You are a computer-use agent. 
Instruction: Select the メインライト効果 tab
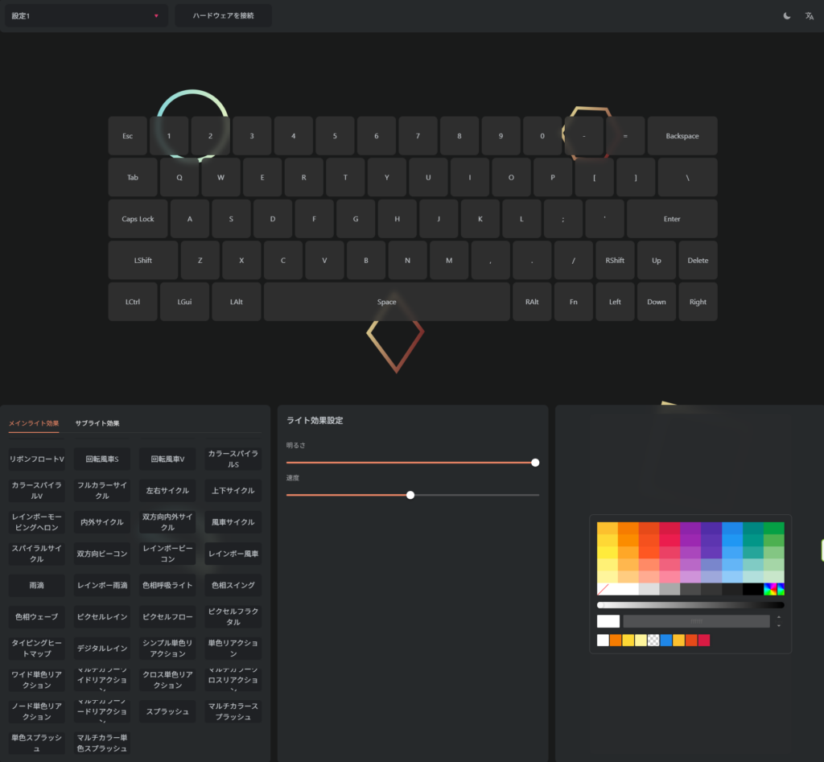click(34, 423)
